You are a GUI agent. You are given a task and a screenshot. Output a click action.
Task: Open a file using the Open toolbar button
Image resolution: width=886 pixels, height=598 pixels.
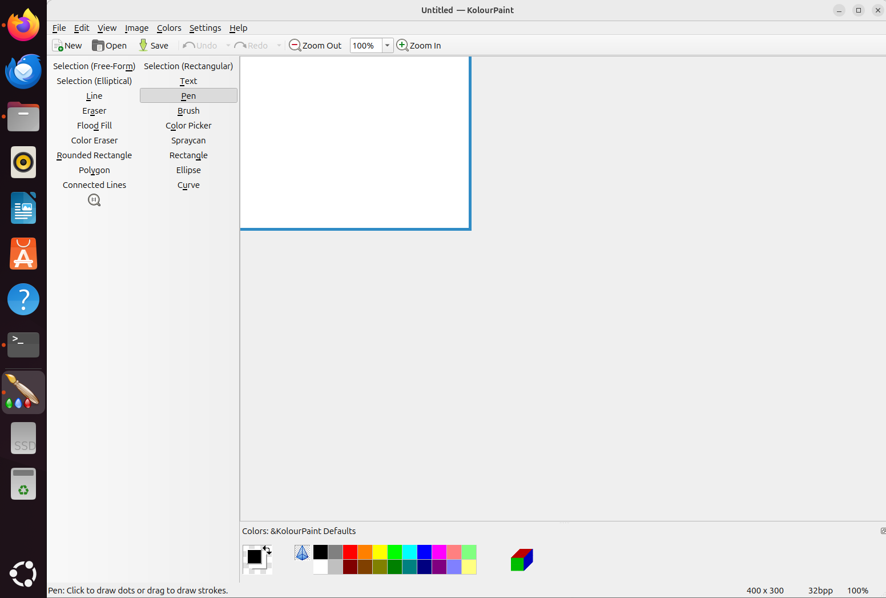(x=110, y=46)
